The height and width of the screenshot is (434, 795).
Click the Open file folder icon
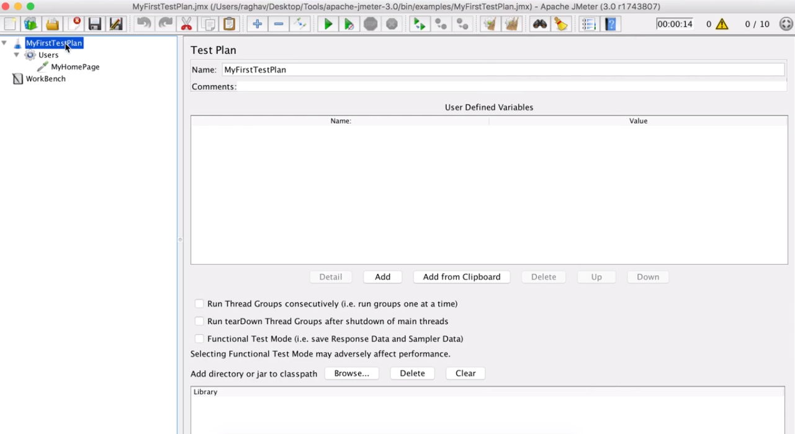(52, 24)
